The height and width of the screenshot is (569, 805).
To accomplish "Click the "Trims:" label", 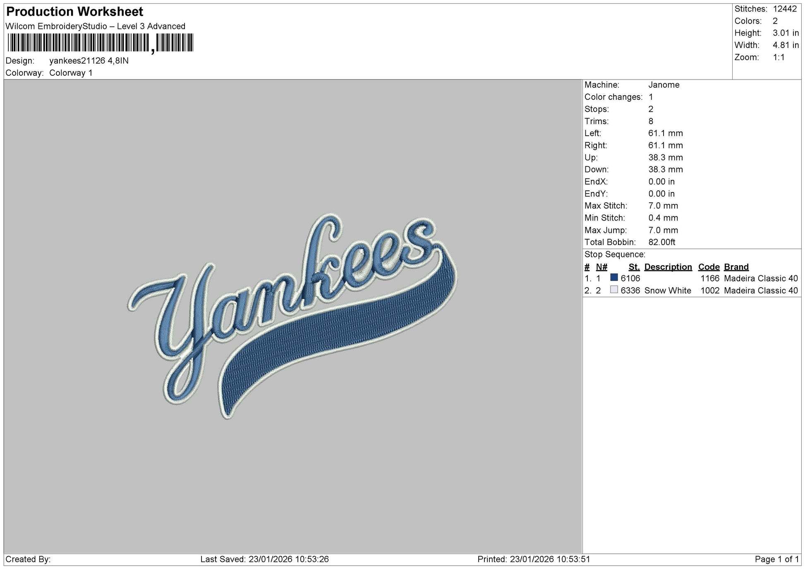I will coord(597,121).
